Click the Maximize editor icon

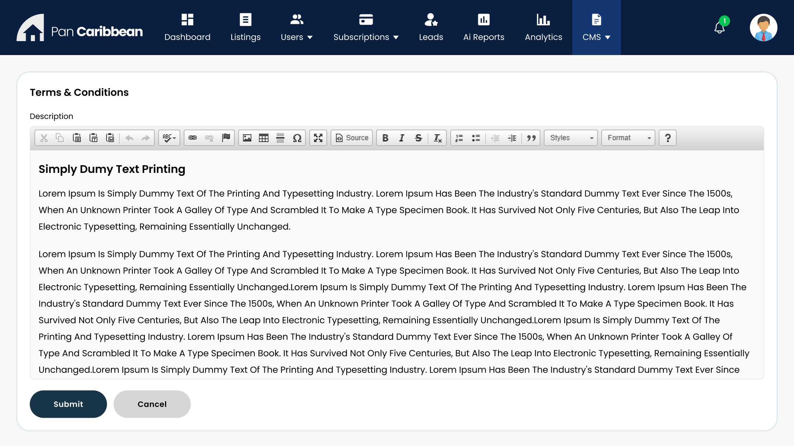pyautogui.click(x=318, y=138)
